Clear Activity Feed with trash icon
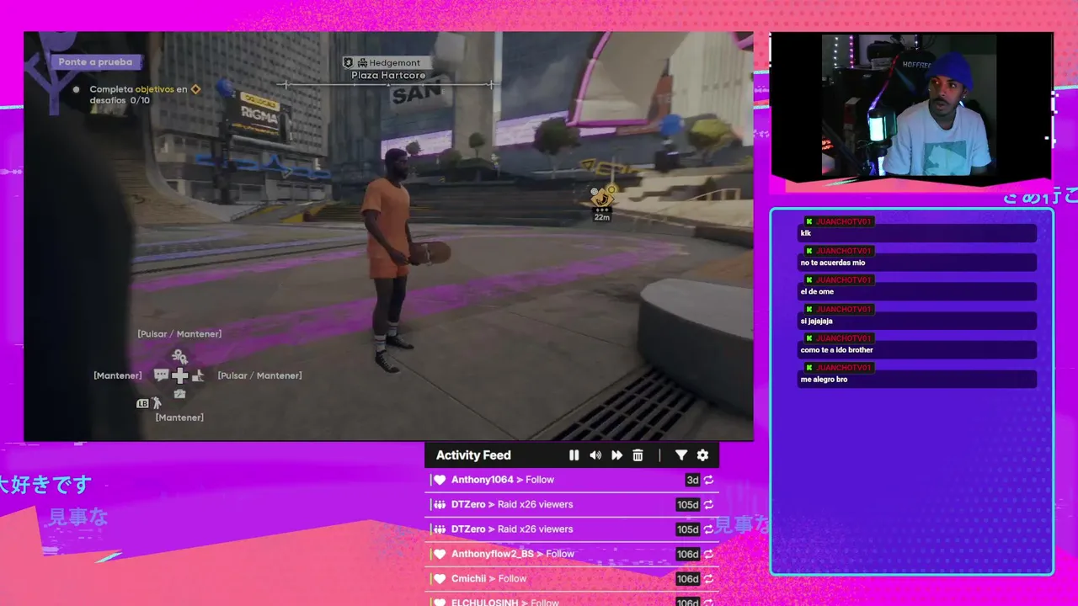Screen dimensions: 1078x606 click(x=638, y=455)
